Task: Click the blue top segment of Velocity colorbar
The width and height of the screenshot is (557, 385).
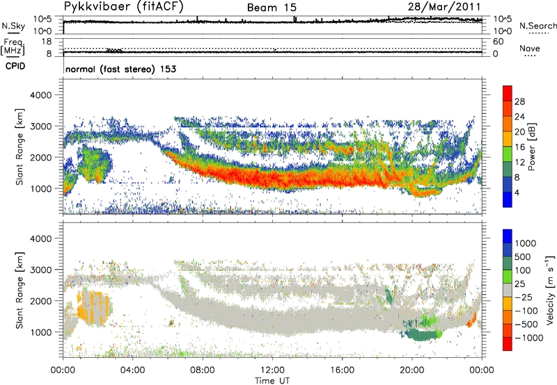Action: [508, 236]
